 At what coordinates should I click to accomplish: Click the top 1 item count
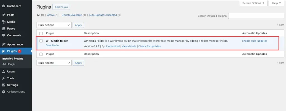point(280,25)
